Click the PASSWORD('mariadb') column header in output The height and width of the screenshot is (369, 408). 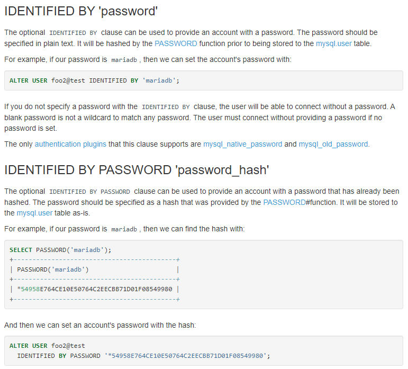(53, 269)
